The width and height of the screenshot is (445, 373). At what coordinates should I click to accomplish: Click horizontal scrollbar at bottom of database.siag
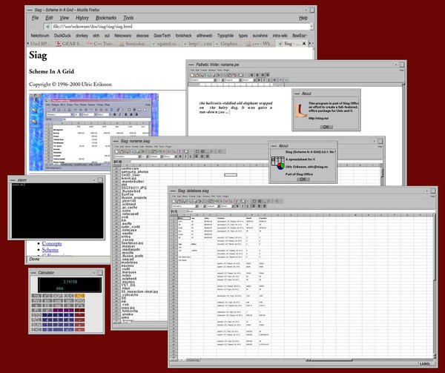329,360
